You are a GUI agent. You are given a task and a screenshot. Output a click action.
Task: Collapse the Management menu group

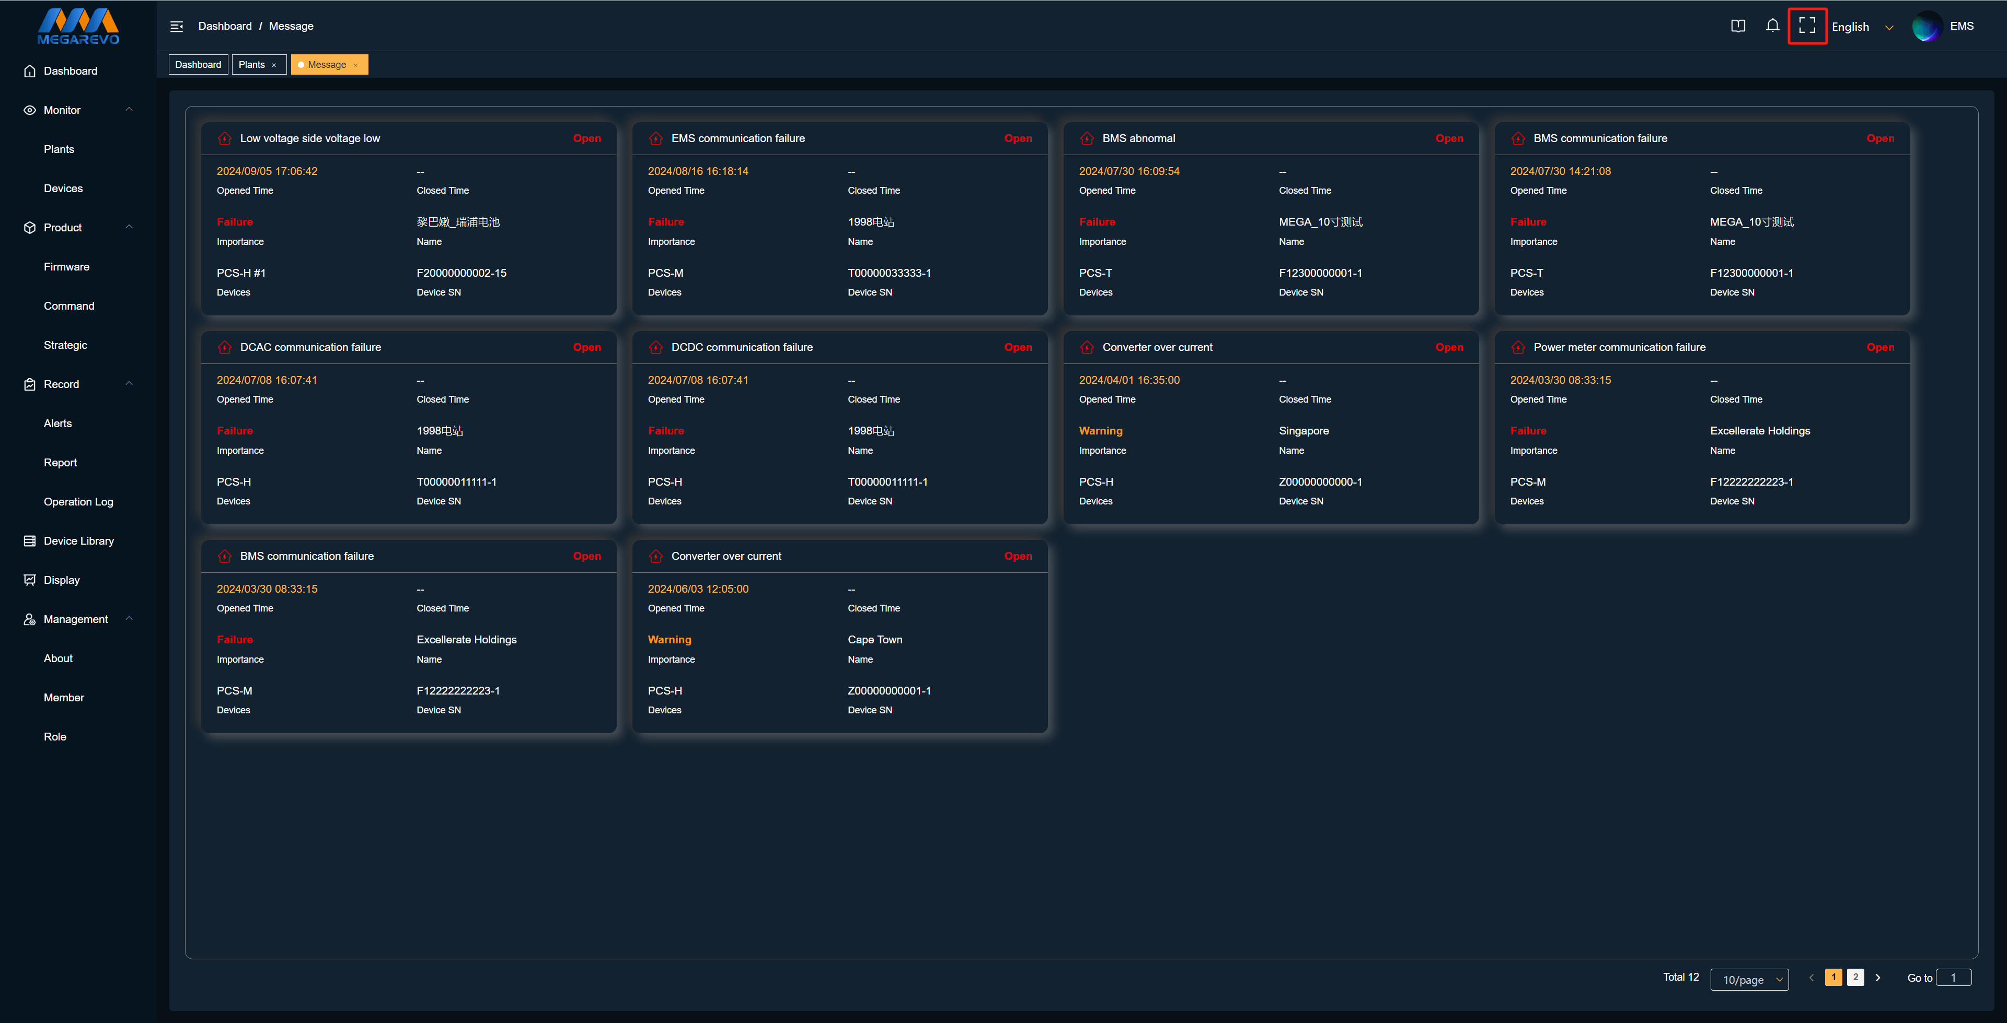point(129,618)
